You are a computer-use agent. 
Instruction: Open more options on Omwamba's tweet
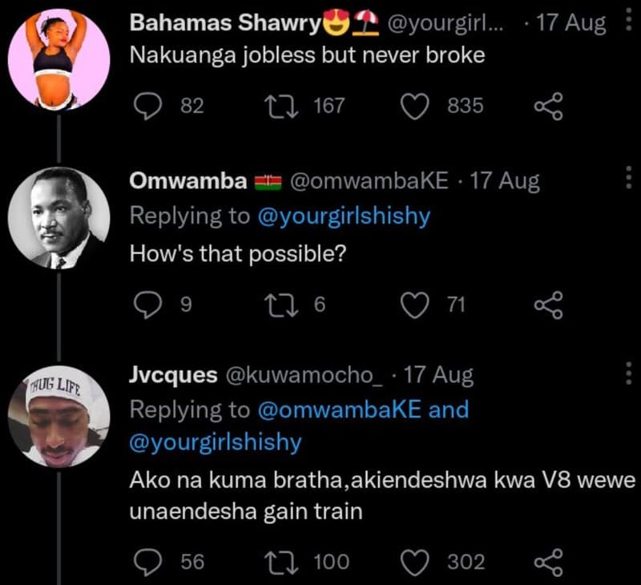(627, 176)
